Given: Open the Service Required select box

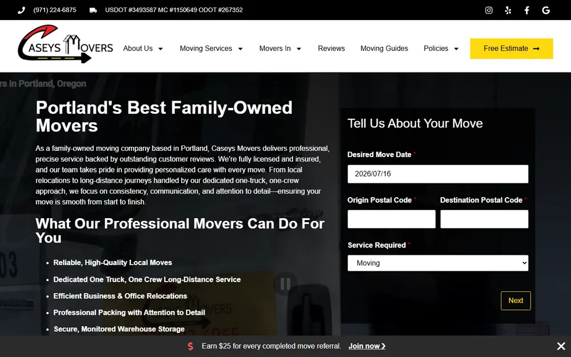Looking at the screenshot, I should (x=438, y=263).
